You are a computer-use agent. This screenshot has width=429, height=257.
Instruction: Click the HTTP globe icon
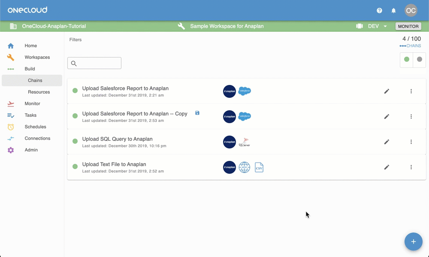click(245, 167)
